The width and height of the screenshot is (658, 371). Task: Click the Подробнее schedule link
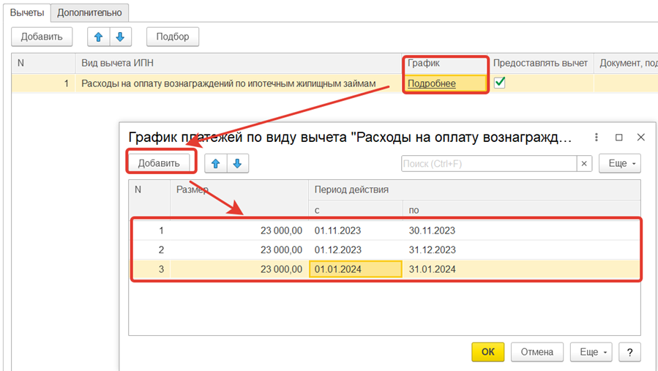(432, 83)
